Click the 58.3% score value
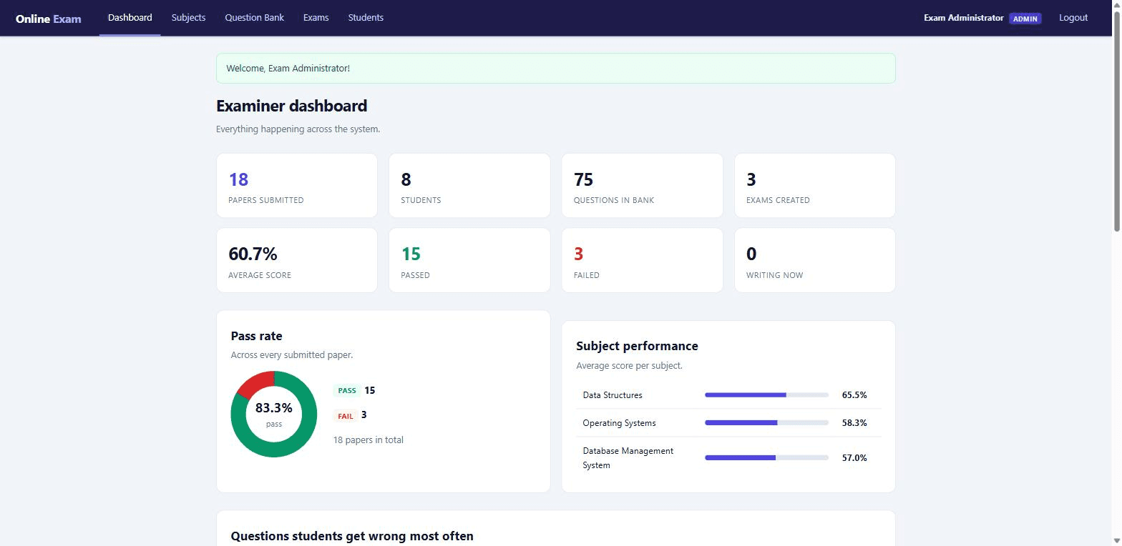 click(x=854, y=423)
